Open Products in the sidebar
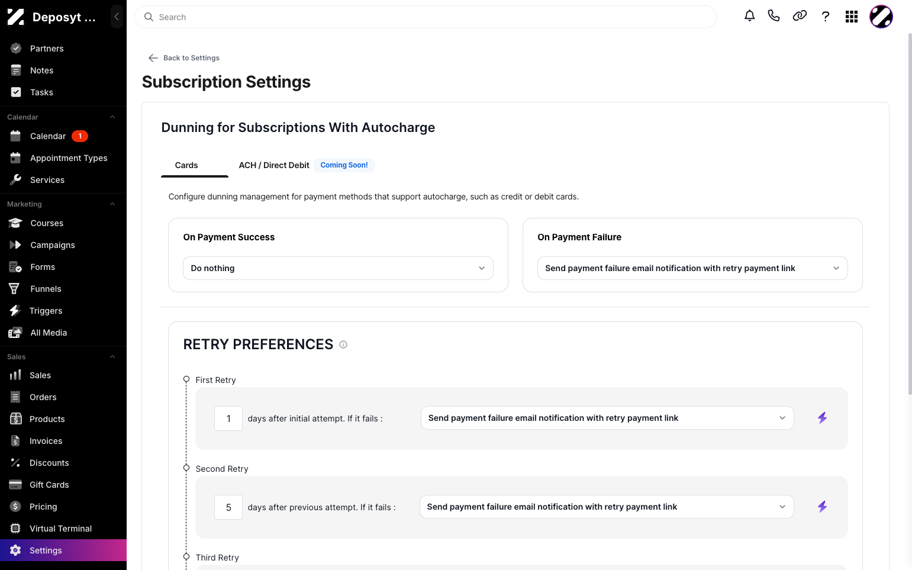Viewport: 912px width, 570px height. pos(63,419)
